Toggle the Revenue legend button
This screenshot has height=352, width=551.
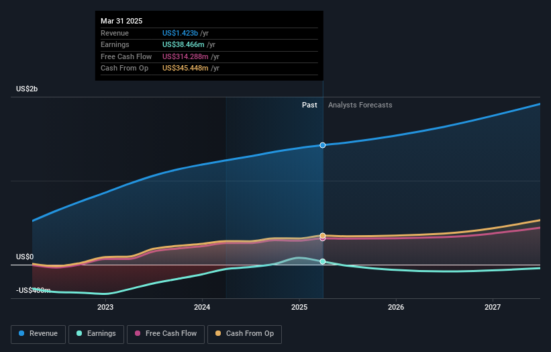pyautogui.click(x=38, y=334)
